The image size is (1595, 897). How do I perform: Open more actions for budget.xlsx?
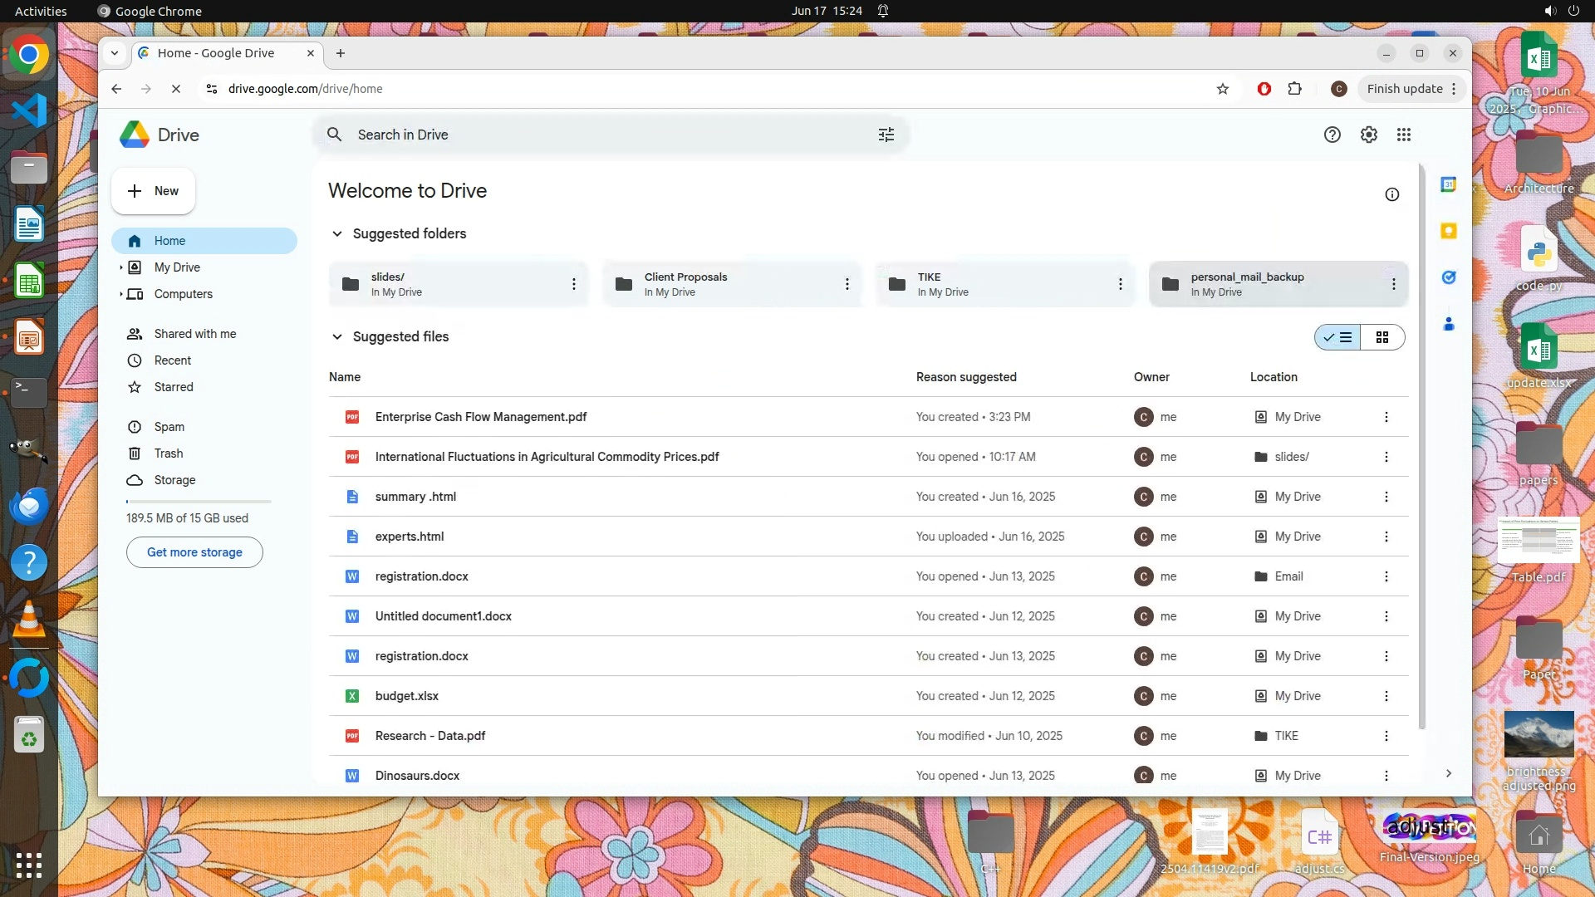[x=1386, y=696]
